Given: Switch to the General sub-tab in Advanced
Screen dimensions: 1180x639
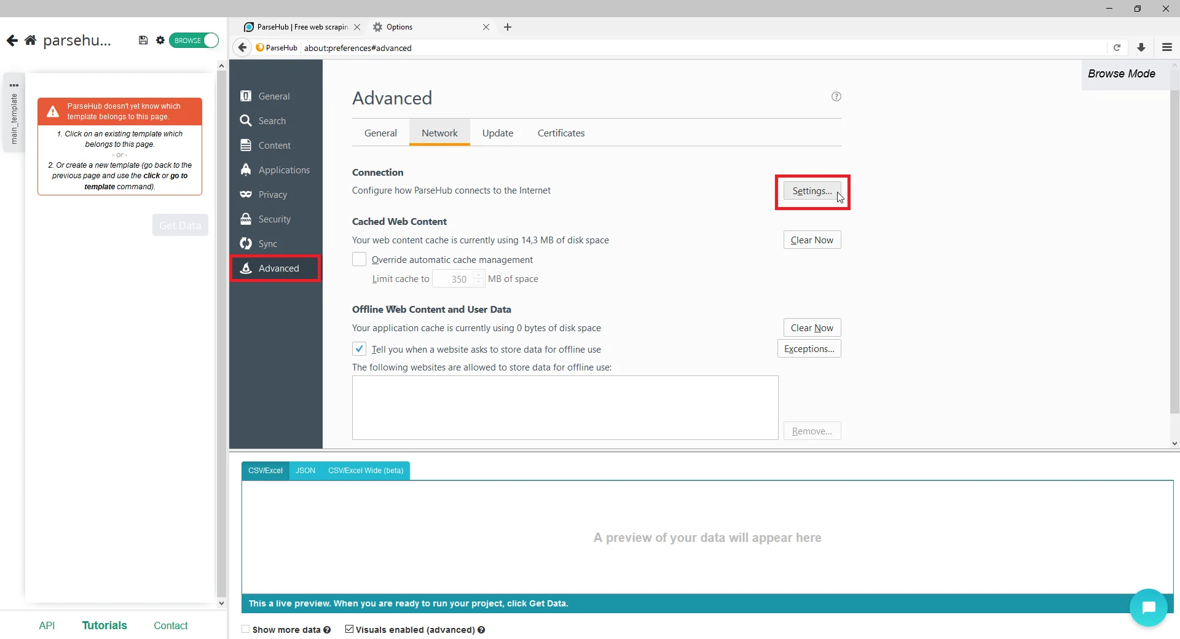Looking at the screenshot, I should (380, 133).
